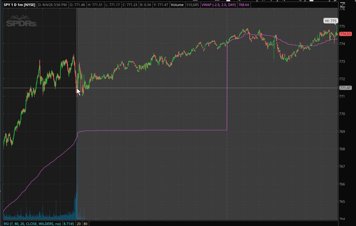Click the volume value 510,685

coord(192,5)
